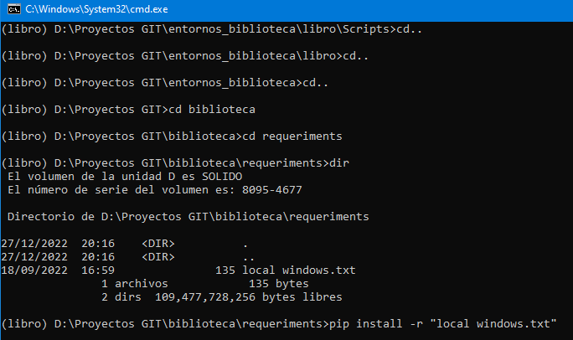Click the double dot '..' directory entry
Screen dimensions: 573x340
[245, 257]
